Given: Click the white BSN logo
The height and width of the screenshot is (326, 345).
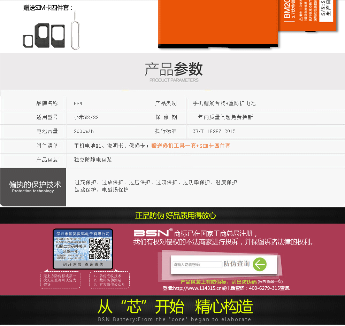Looking at the screenshot, I should point(151,233).
